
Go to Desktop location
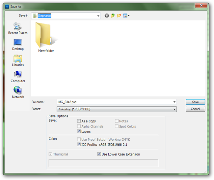pyautogui.click(x=18, y=45)
